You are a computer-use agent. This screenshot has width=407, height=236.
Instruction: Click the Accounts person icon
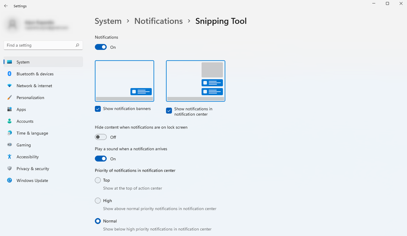coord(9,121)
